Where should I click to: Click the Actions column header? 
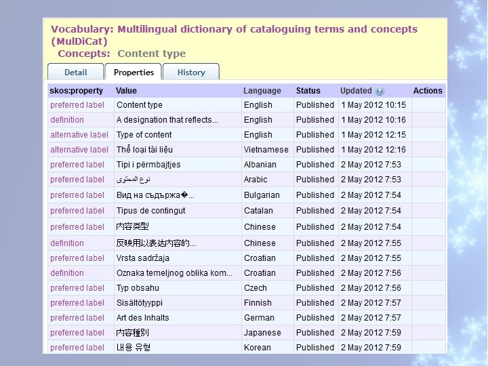click(428, 91)
